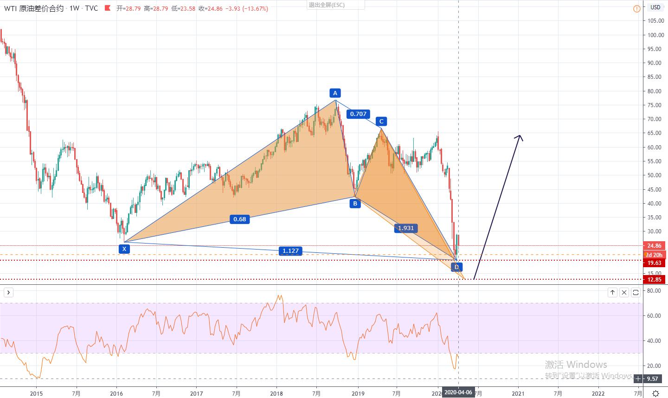Click the 2020-04-06 date label
Viewport: 668px width, 398px height.
point(458,392)
